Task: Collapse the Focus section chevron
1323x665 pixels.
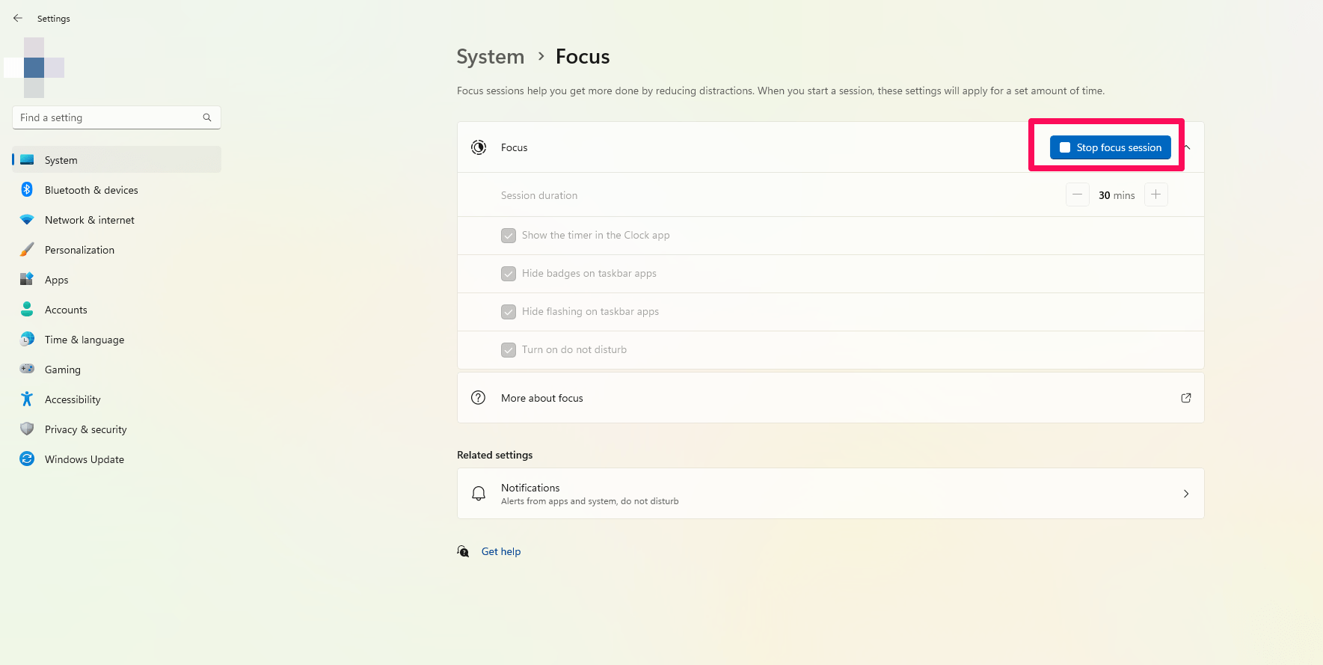Action: (1188, 147)
